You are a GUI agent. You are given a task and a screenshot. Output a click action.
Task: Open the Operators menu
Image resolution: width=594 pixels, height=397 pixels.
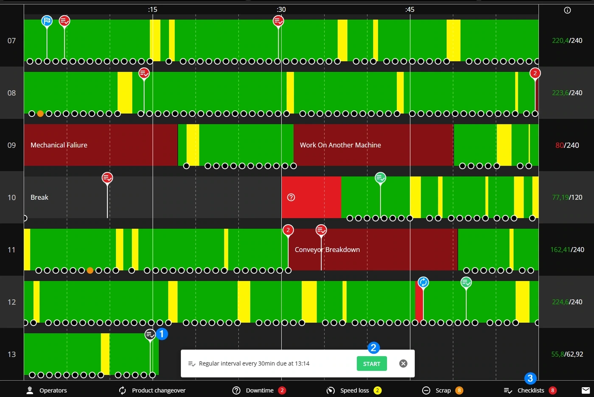(47, 390)
